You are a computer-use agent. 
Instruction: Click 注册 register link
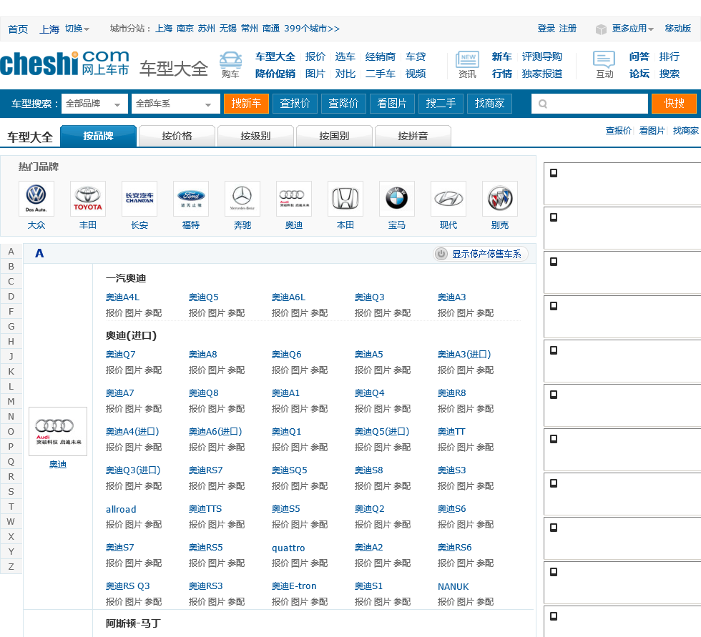click(568, 29)
